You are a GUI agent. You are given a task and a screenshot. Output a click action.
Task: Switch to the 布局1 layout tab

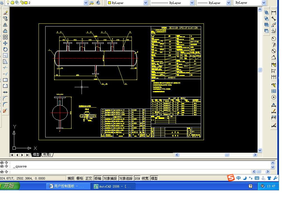click(47, 155)
